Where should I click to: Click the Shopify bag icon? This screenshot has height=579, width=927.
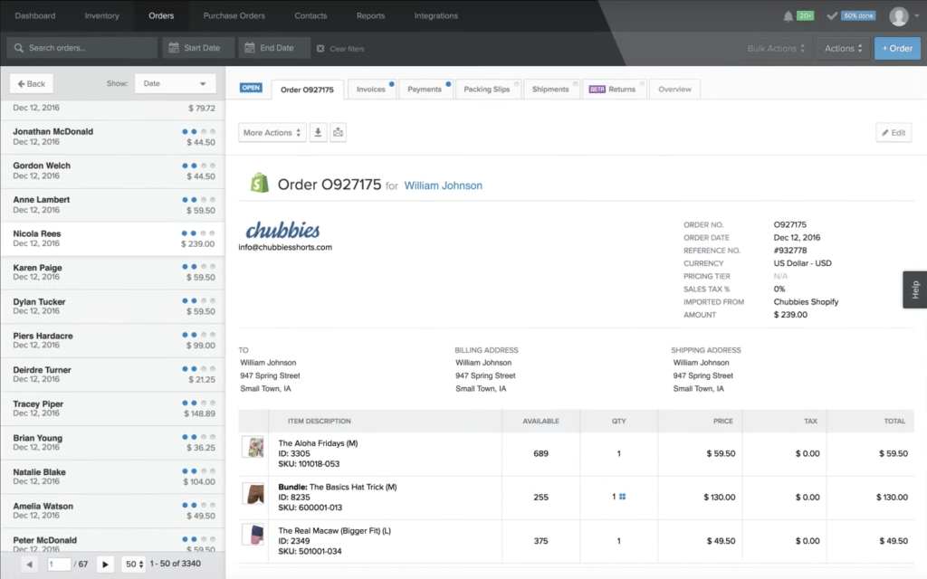coord(259,184)
